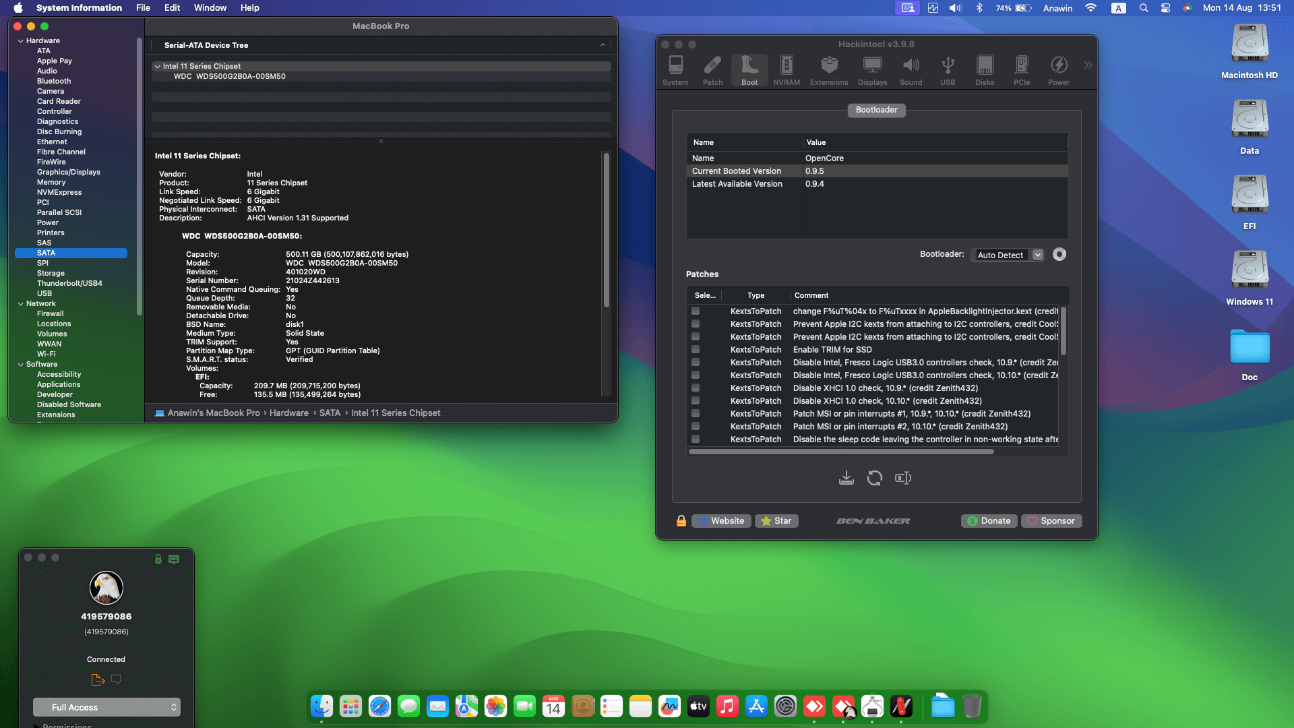This screenshot has height=728, width=1294.
Task: Click the Donate button
Action: [989, 521]
